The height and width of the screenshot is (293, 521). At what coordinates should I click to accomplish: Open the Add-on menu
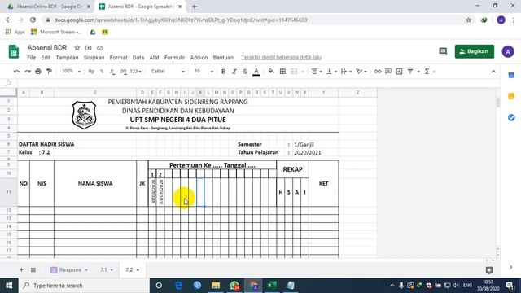199,58
